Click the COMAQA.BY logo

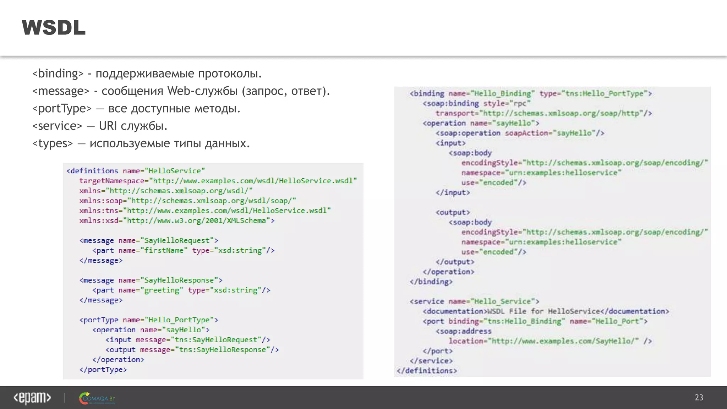point(97,398)
